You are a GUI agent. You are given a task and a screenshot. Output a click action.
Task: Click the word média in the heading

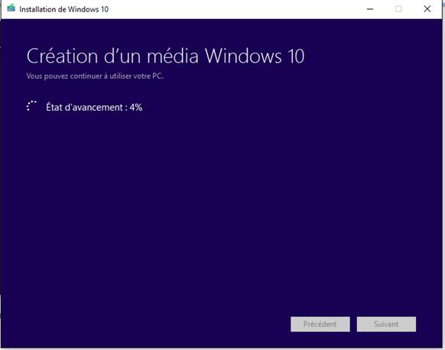pyautogui.click(x=173, y=56)
